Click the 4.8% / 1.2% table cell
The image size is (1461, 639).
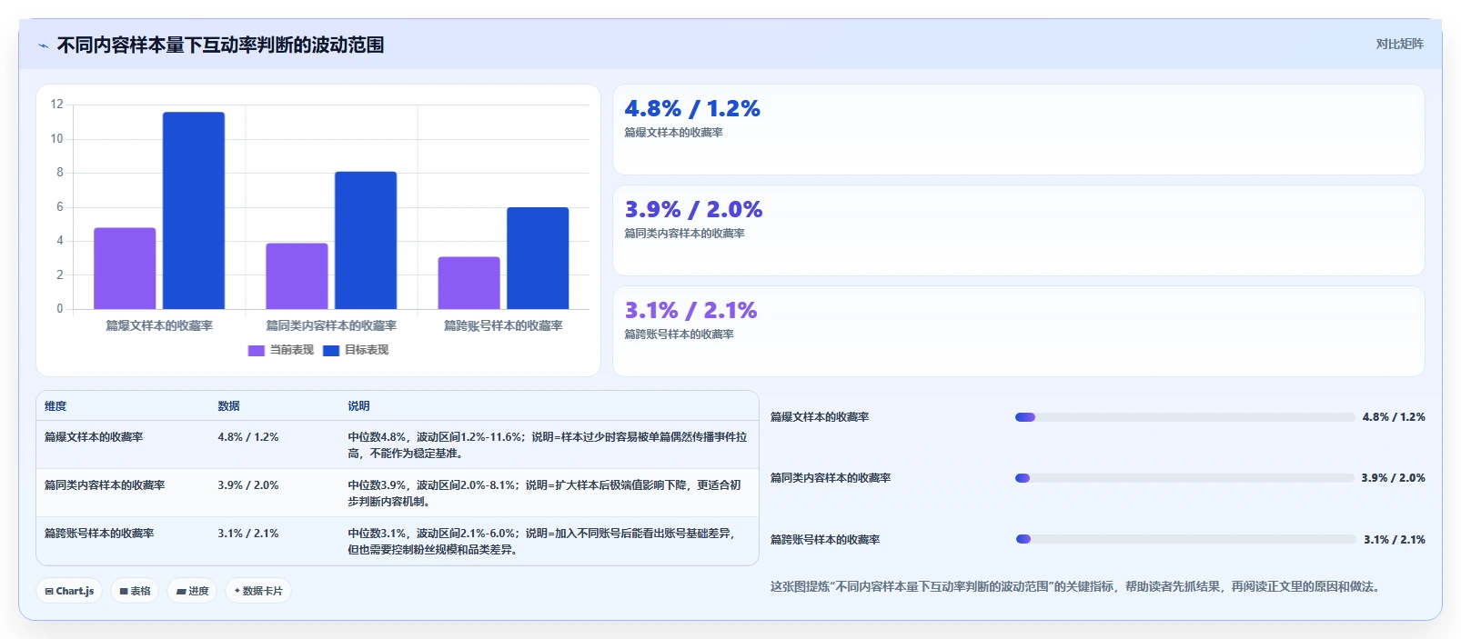point(248,437)
